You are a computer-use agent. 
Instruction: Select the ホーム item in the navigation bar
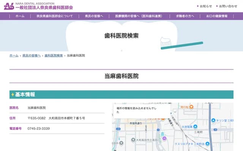point(20,16)
